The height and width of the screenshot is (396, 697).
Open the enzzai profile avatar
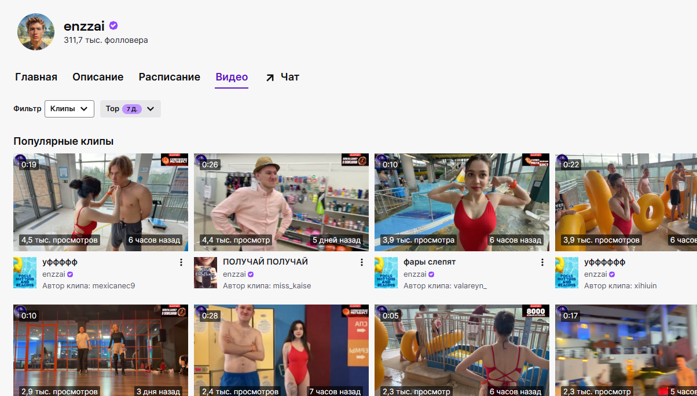pos(36,32)
